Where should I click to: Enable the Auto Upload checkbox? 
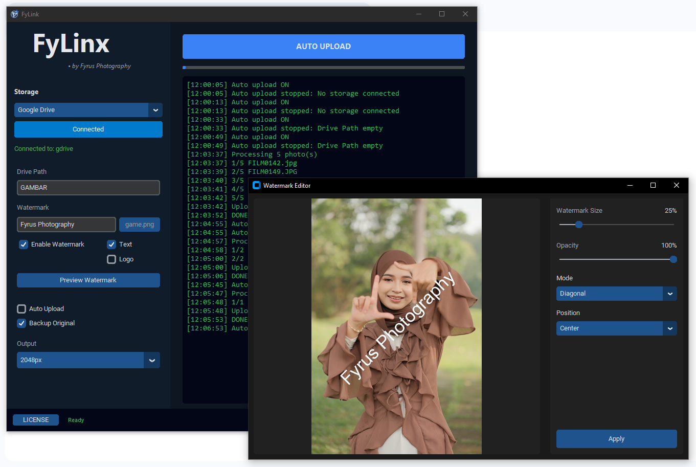[x=21, y=309]
